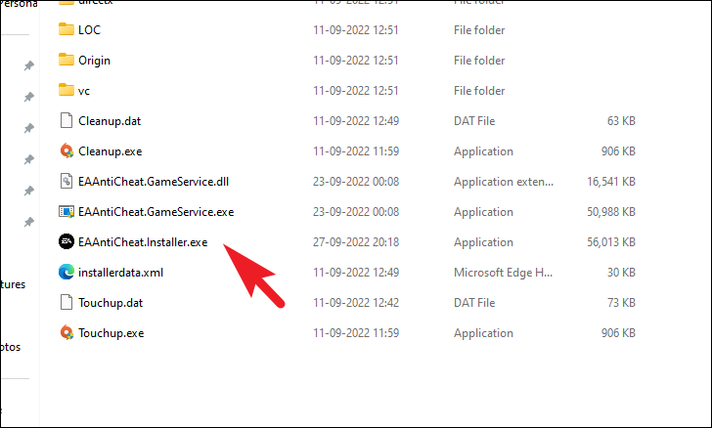Click the EAAntiCheat.GameService.exe icon
This screenshot has height=428, width=712.
(67, 211)
